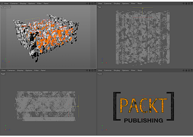193x137 pixels.
Task: Open the View menu in Top viewport
Action: tap(100, 3)
